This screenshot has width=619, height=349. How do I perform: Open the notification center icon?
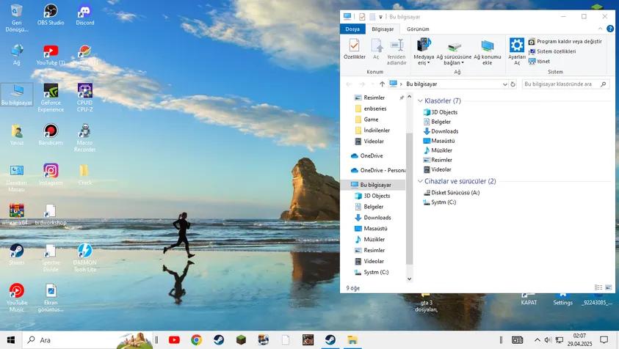point(604,339)
